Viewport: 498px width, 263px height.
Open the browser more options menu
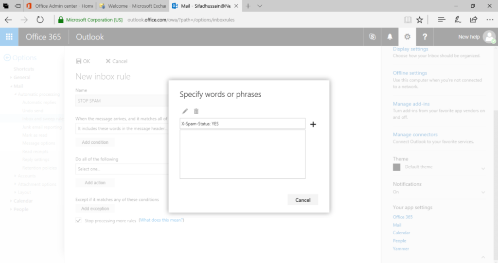pos(490,20)
